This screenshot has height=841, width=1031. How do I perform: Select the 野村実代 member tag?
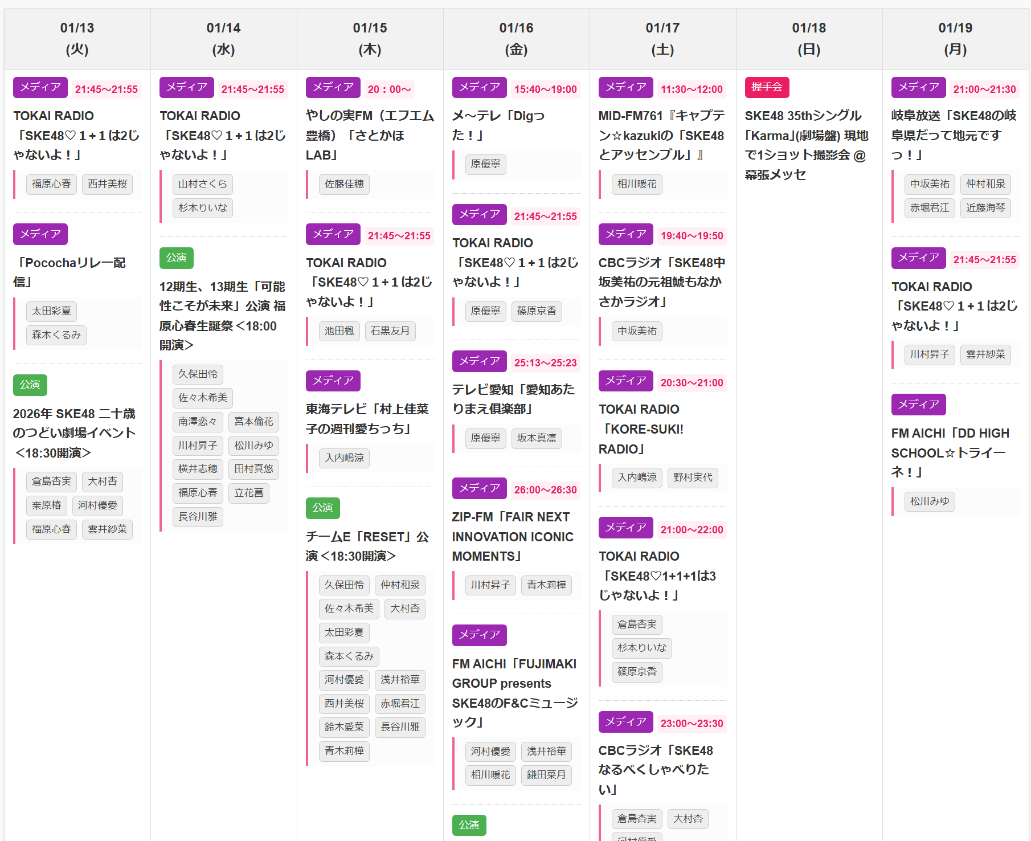click(x=692, y=477)
